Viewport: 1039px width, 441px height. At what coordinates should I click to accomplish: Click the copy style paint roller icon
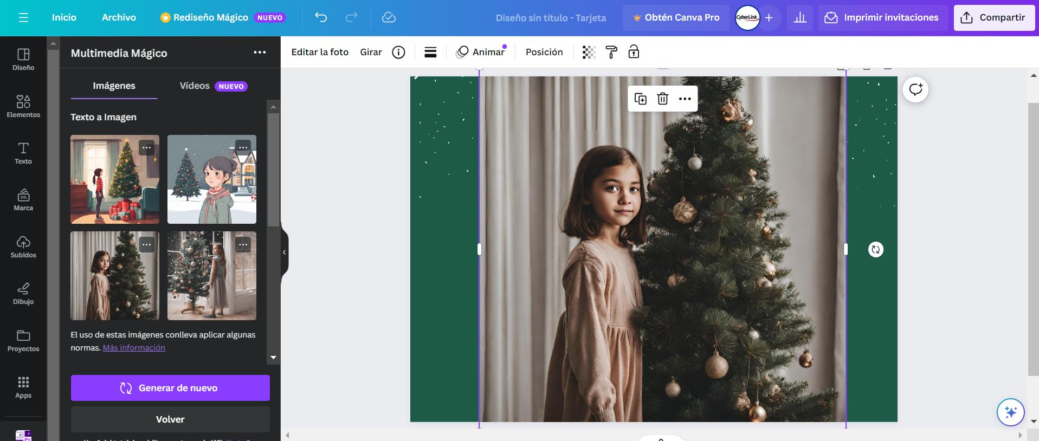click(x=611, y=52)
